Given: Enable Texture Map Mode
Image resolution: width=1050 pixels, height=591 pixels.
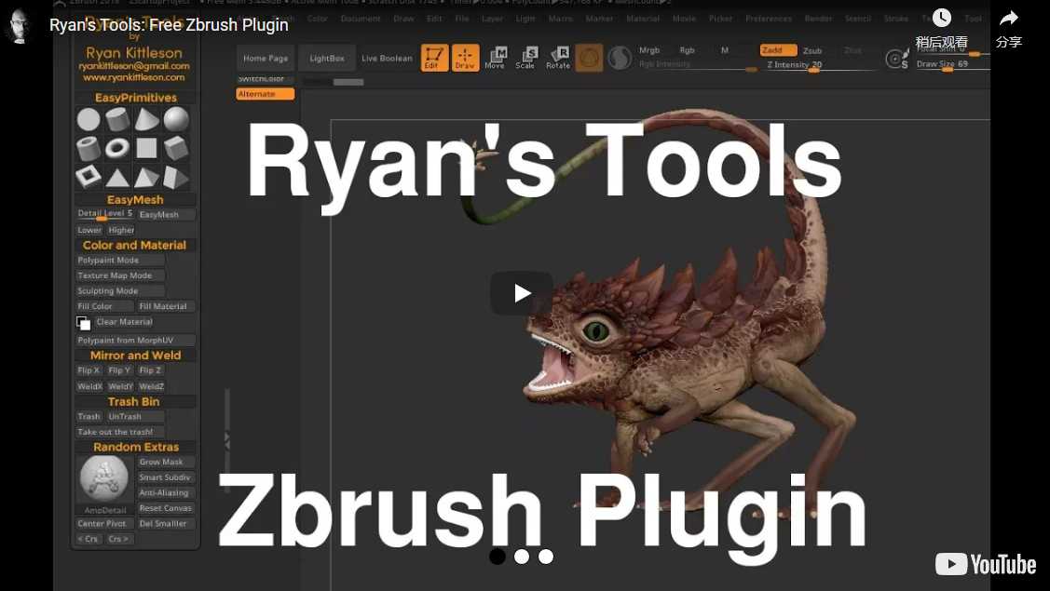Looking at the screenshot, I should (120, 275).
